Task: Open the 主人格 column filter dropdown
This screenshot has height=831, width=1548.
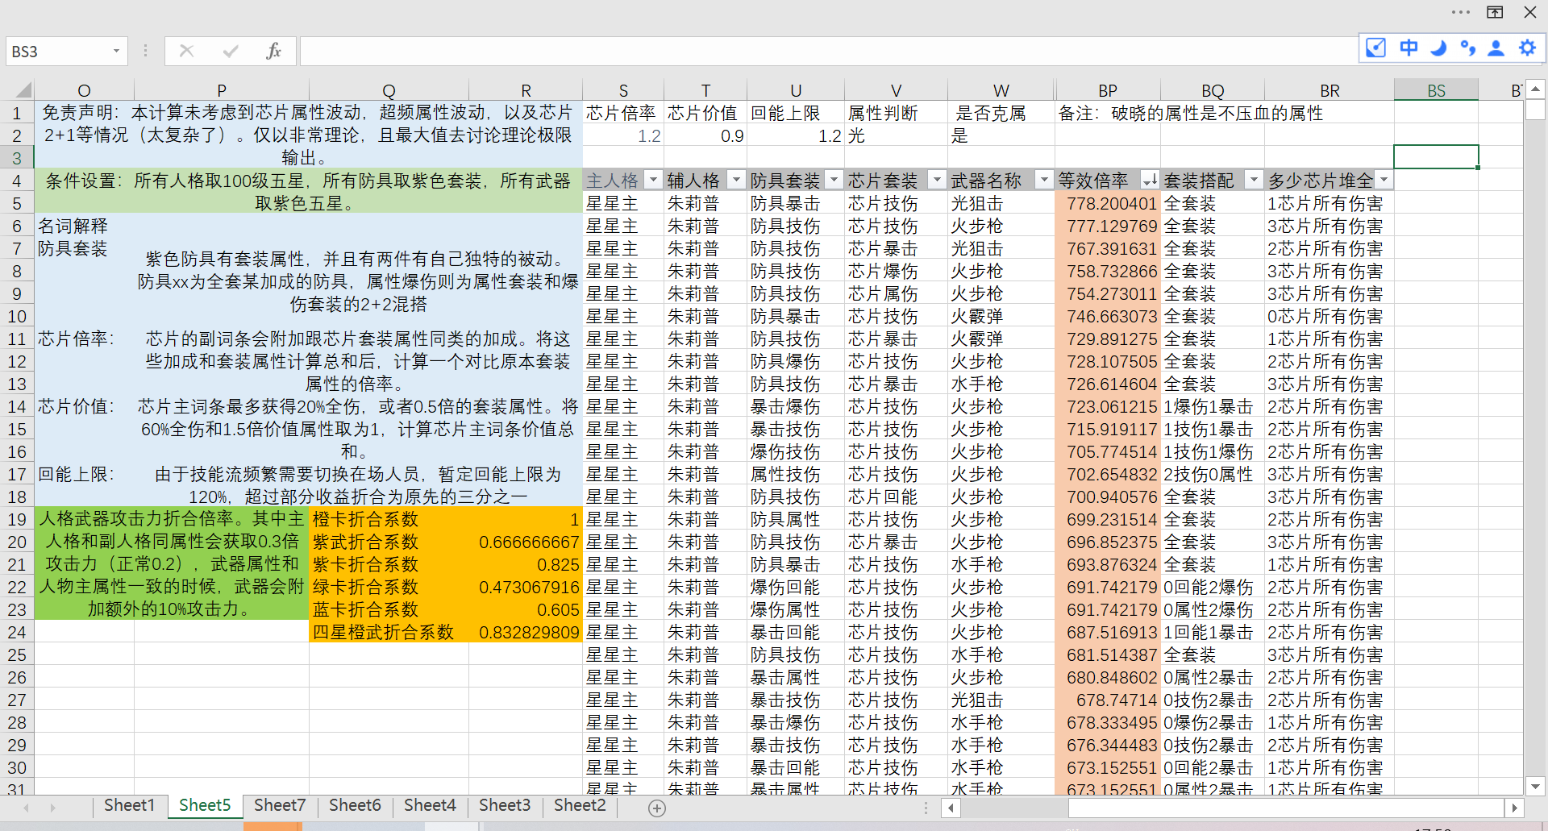Action: tap(654, 181)
